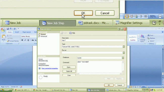Viewport: 164px width, 92px height.
Task: Click View connection properties link
Action: pos(50,68)
